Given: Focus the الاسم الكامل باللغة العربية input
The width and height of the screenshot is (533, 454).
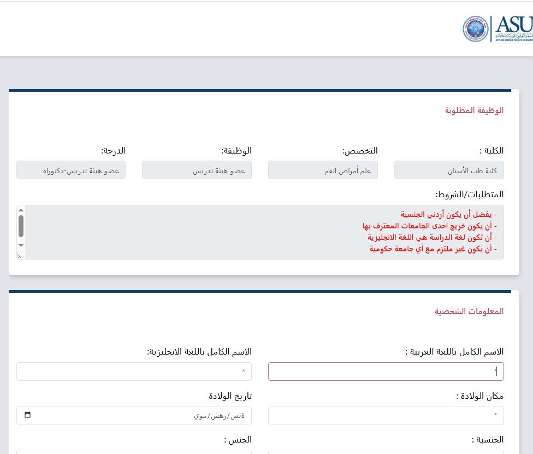Looking at the screenshot, I should 386,372.
